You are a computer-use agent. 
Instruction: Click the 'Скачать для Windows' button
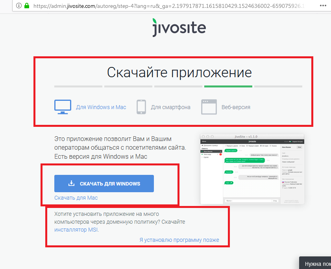[104, 184]
